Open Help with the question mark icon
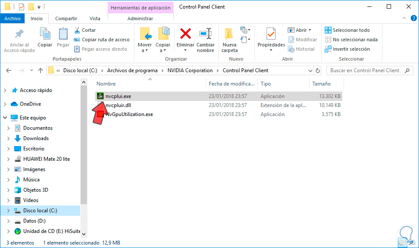The height and width of the screenshot is (248, 419). (x=413, y=18)
